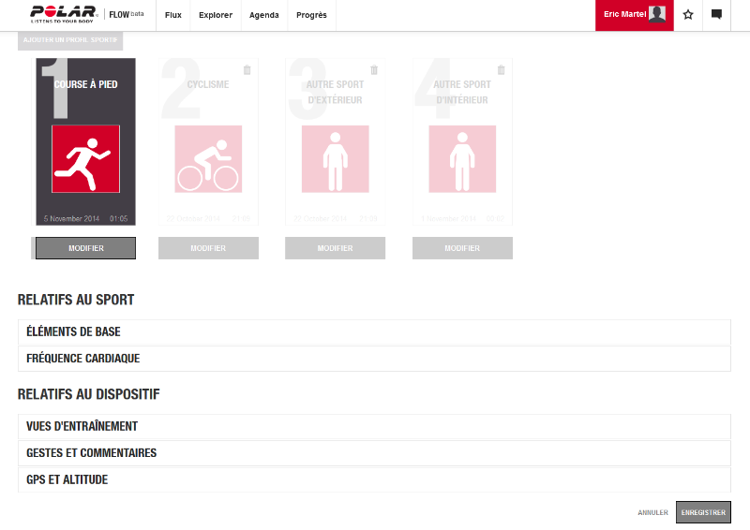750x530 pixels.
Task: Click the Annuler link
Action: [x=652, y=513]
